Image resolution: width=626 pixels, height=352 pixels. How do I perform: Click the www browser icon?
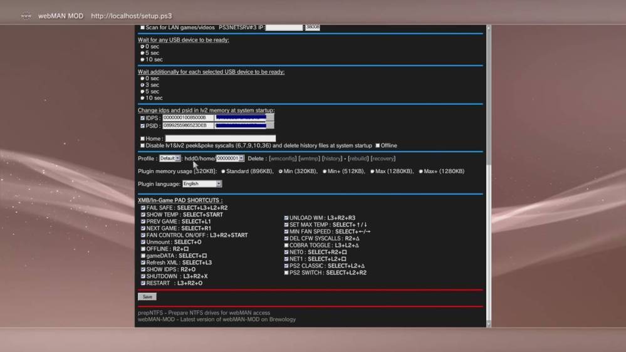pyautogui.click(x=26, y=16)
